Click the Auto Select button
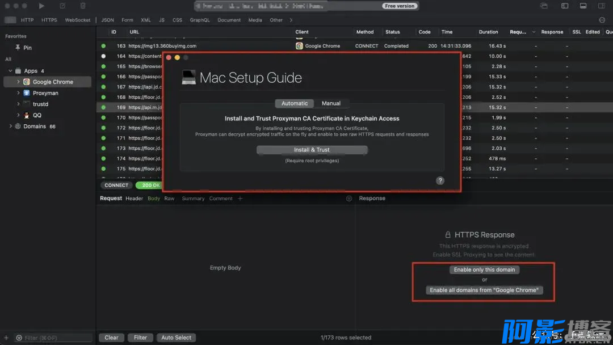The image size is (613, 345). [177, 338]
